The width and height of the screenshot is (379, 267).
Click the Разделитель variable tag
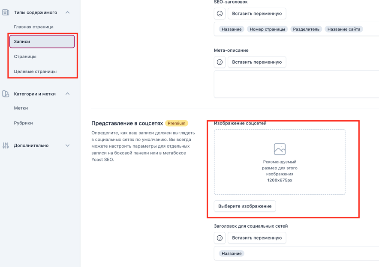[306, 29]
